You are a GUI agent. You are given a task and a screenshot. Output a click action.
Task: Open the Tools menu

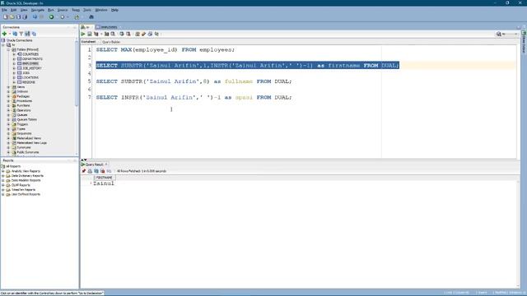pos(87,10)
